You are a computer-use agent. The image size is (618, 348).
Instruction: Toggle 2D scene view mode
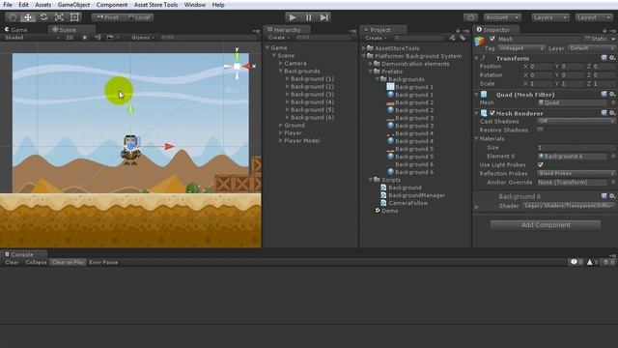pyautogui.click(x=70, y=38)
